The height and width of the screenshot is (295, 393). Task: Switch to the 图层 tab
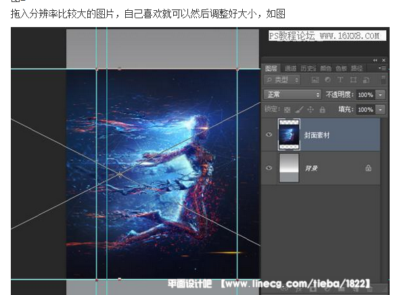click(x=271, y=68)
